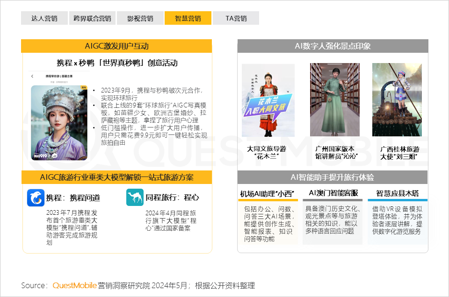Viewport: 449px width, 297px height.
Task: Click the 携程：携程问道 title
Action: point(73,198)
